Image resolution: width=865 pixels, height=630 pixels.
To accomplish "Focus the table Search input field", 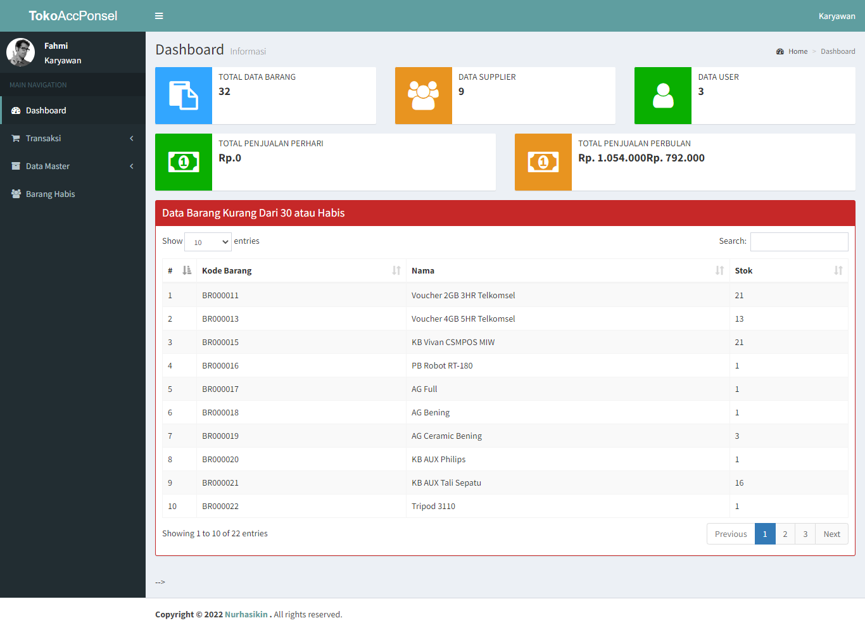I will pyautogui.click(x=799, y=242).
